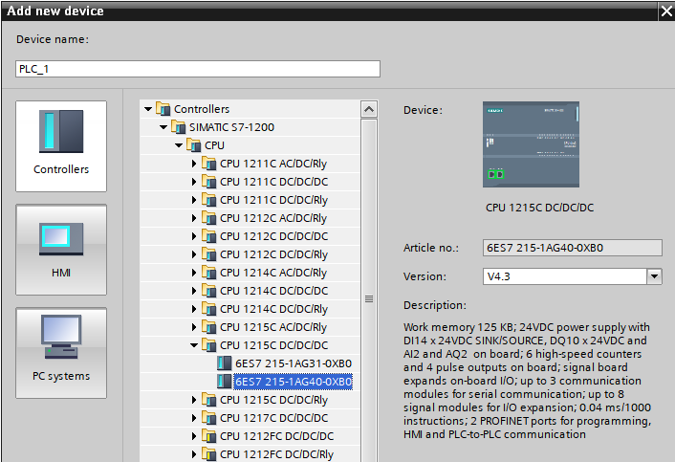This screenshot has height=462, width=675.
Task: Click the SIMATIC S7-1200 folder icon
Action: 179,127
